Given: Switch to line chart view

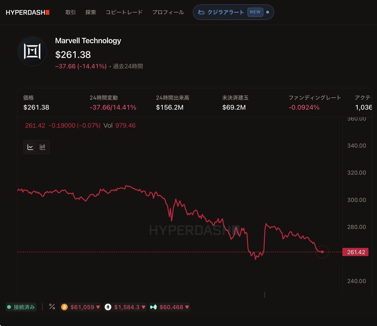Looking at the screenshot, I should click(x=30, y=147).
